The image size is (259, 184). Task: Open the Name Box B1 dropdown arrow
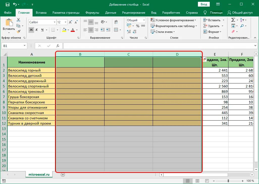coord(24,46)
